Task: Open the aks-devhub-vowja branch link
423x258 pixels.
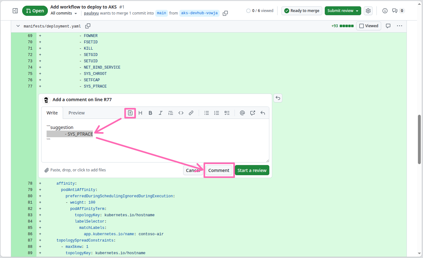Action: [199, 13]
